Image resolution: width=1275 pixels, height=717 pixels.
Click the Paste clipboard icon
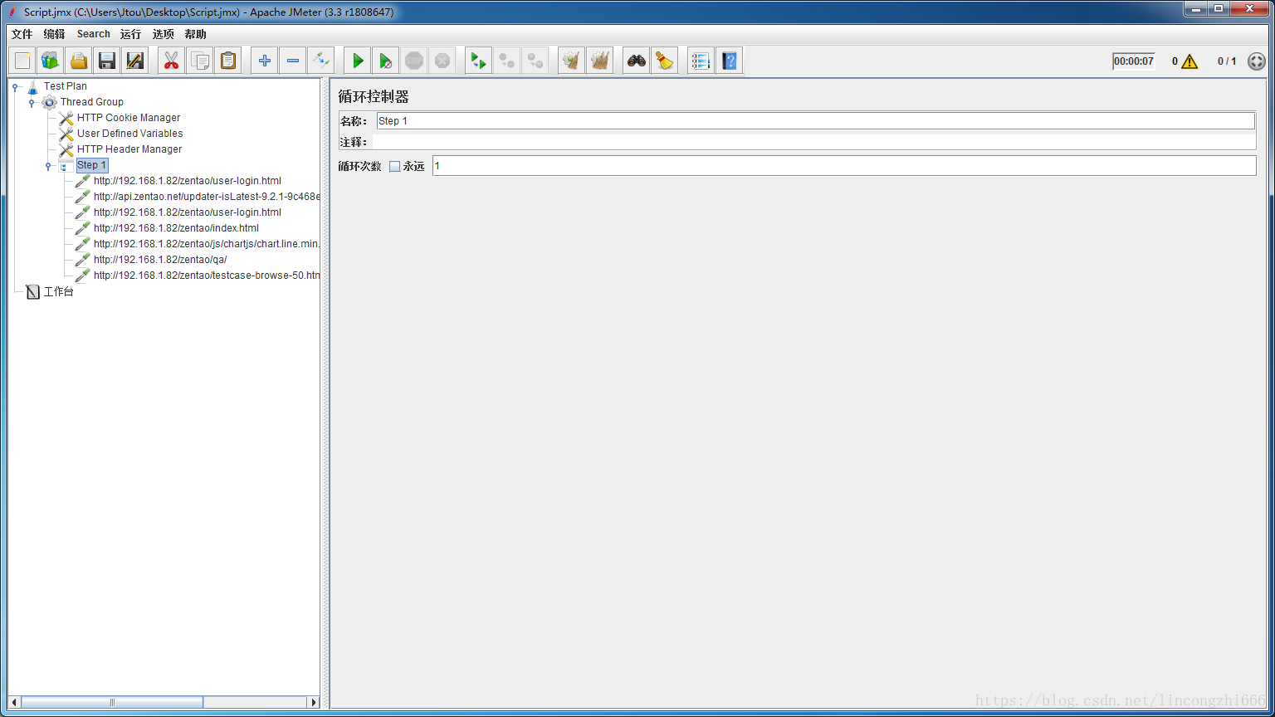(228, 61)
